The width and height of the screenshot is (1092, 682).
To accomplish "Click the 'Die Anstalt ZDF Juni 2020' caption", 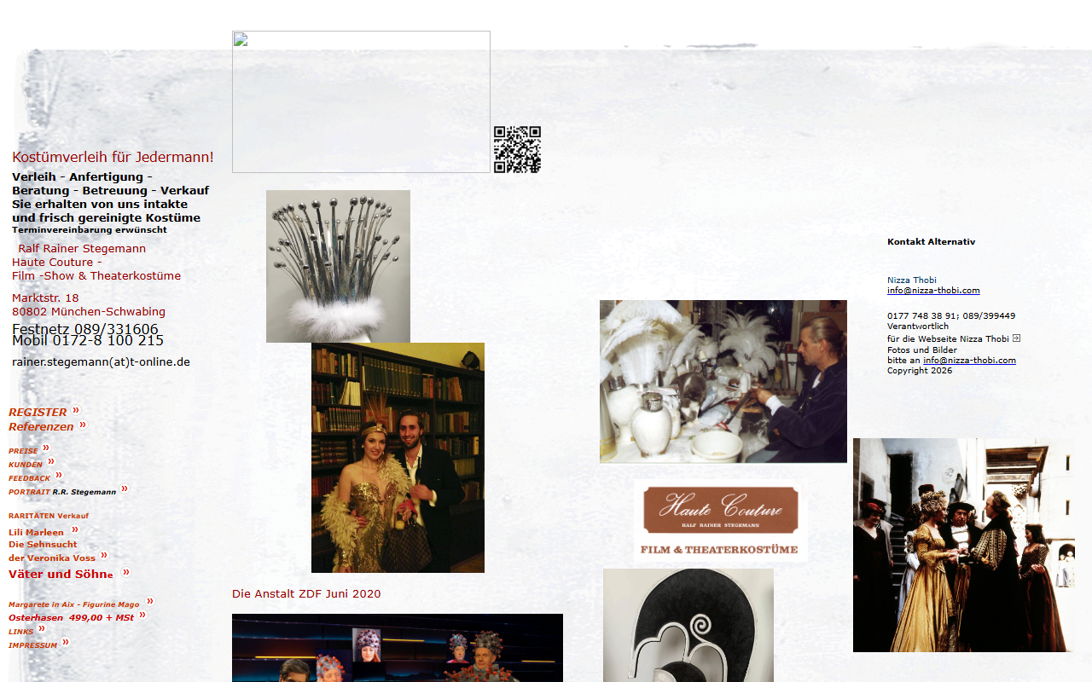I will pos(306,594).
